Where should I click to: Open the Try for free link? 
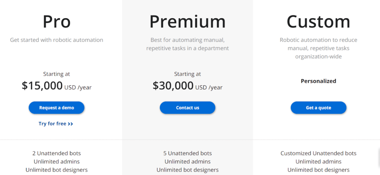click(x=52, y=124)
